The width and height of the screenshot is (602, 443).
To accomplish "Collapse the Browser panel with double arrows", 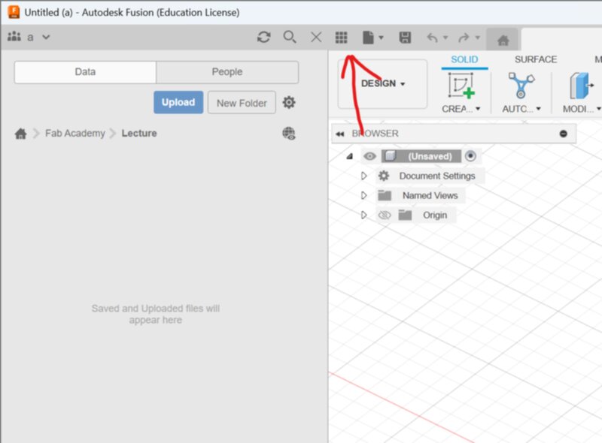I will pos(340,134).
